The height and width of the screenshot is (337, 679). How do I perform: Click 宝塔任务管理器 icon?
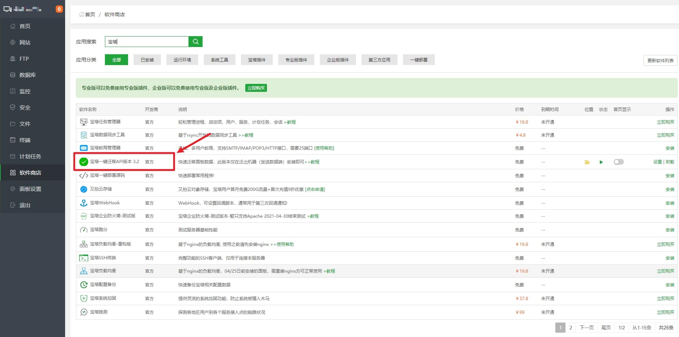[84, 122]
